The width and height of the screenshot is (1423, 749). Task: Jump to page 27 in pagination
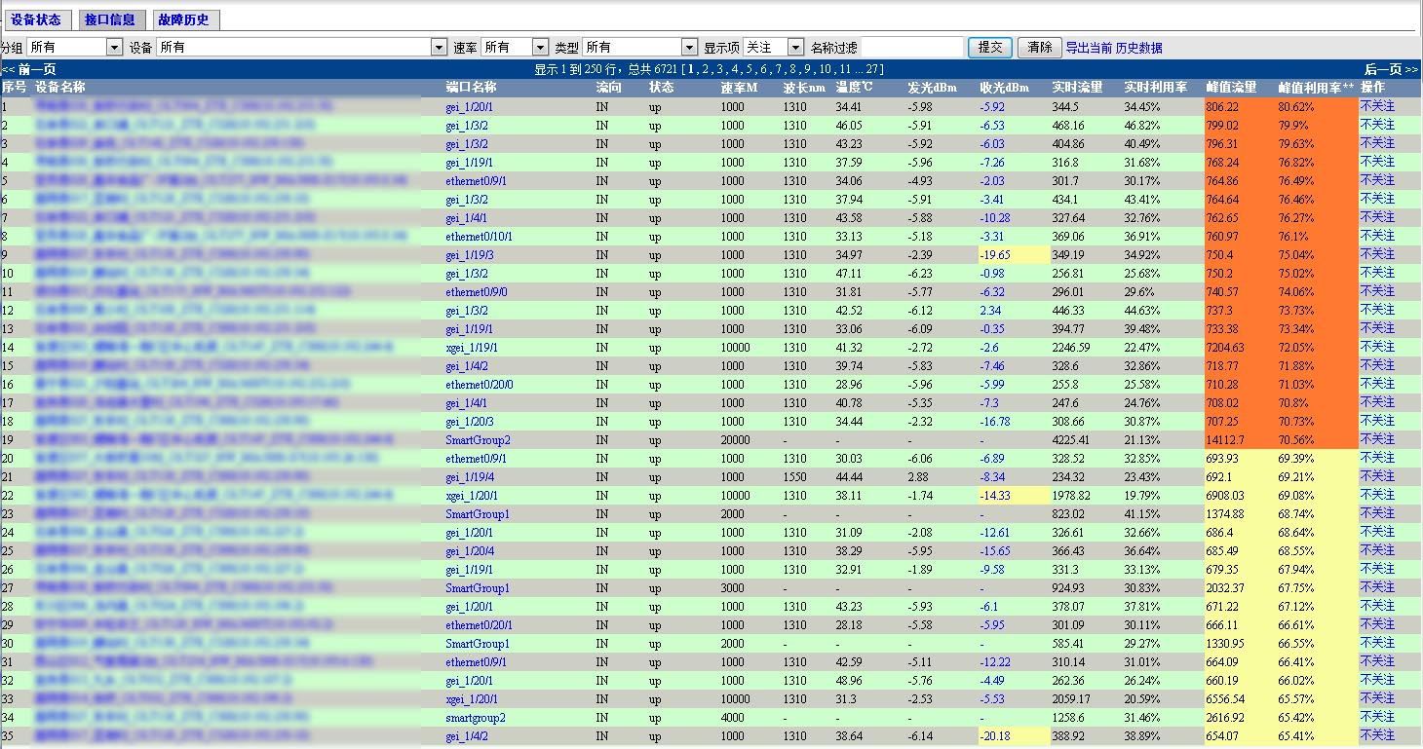(873, 69)
